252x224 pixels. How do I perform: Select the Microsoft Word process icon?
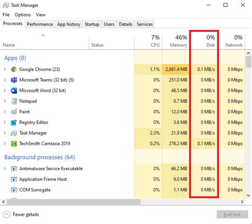14,90
